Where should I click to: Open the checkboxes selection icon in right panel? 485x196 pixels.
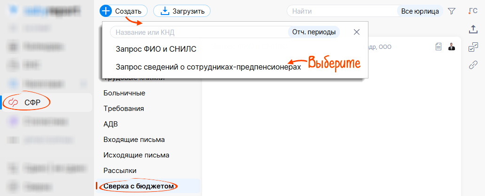click(x=473, y=47)
